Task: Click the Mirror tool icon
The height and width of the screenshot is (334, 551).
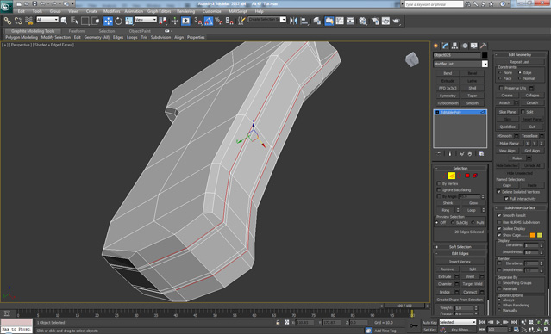Action: [294, 21]
